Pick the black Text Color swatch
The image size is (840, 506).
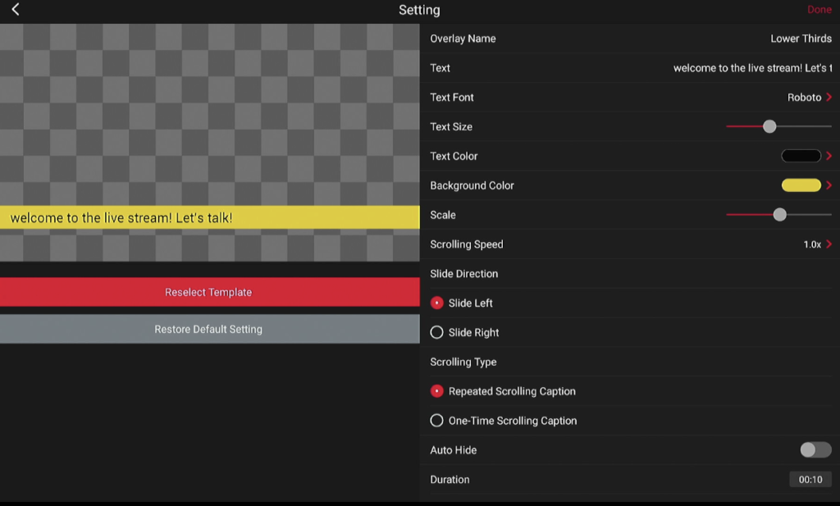click(x=801, y=156)
